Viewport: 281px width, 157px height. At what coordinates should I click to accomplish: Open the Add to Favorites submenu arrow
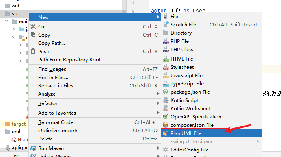[x=158, y=113]
